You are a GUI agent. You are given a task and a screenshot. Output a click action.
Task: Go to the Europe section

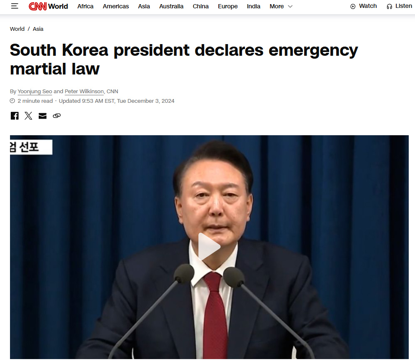click(227, 6)
